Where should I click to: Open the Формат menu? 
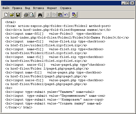point(52,8)
